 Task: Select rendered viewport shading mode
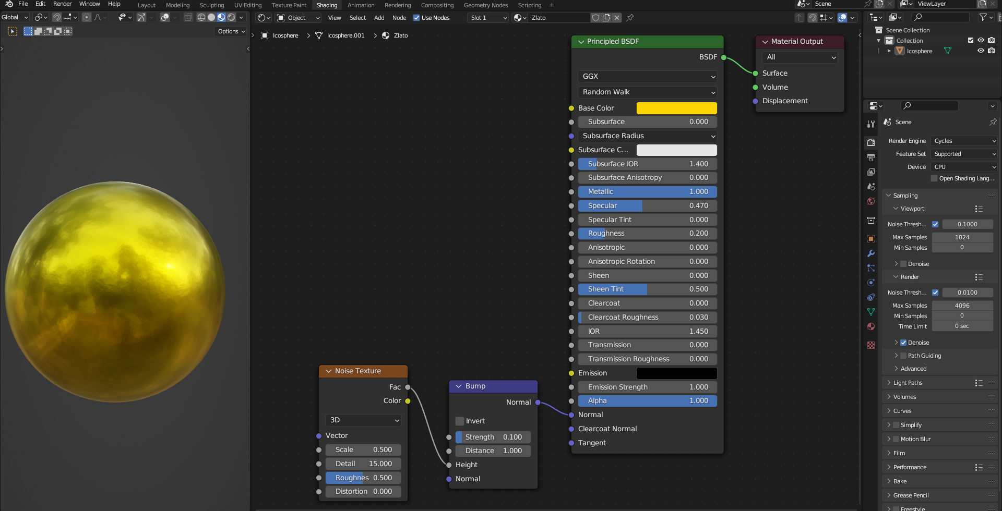pyautogui.click(x=231, y=17)
